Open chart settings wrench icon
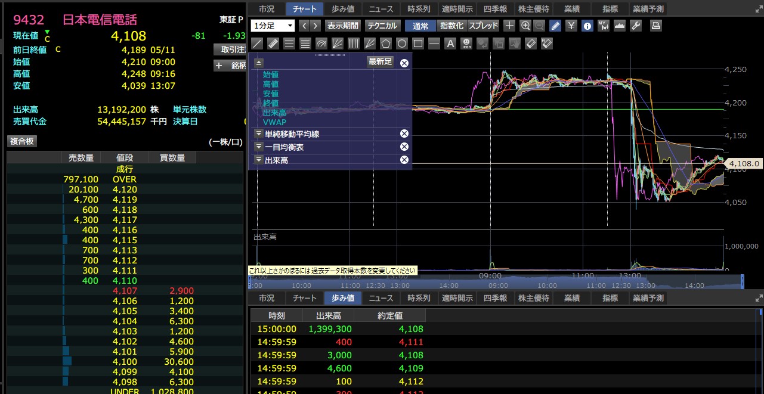The image size is (764, 394). [x=636, y=26]
